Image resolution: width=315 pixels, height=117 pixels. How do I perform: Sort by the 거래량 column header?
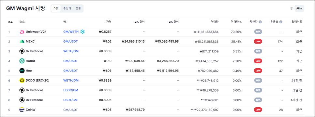pyautogui.click(x=215, y=22)
